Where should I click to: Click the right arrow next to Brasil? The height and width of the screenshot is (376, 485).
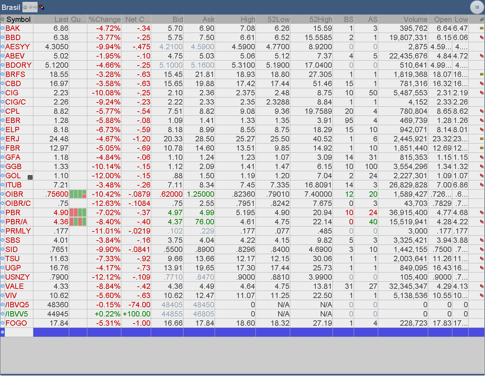[x=35, y=7]
